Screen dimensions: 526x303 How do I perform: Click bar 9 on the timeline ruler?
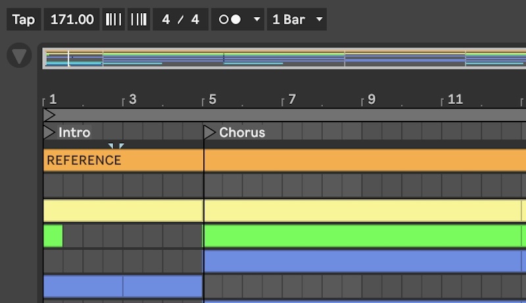[x=371, y=100]
